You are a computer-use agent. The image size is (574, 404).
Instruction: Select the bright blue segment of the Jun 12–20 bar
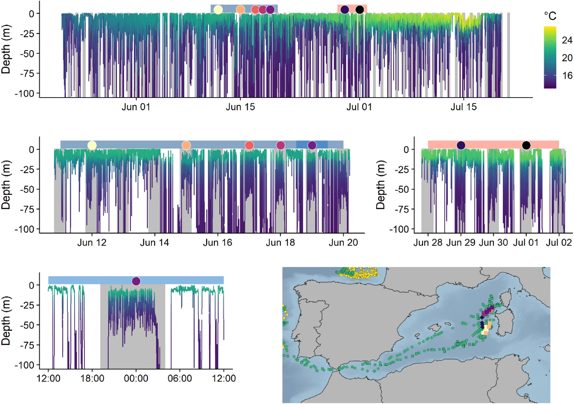pyautogui.click(x=312, y=145)
